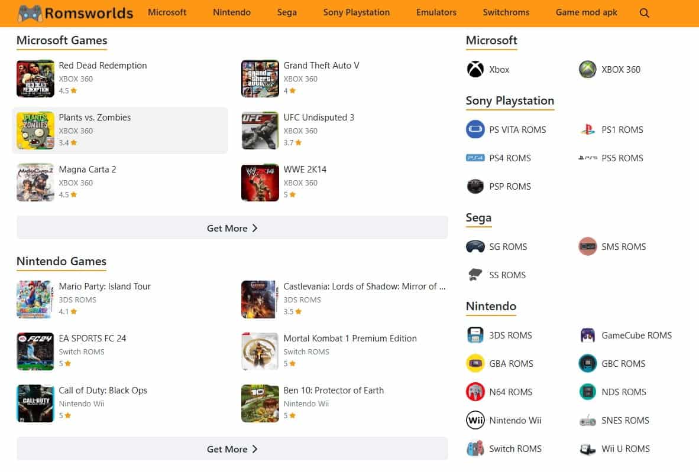This screenshot has height=472, width=699.
Task: Click the GBA ROMS icon
Action: tap(475, 363)
